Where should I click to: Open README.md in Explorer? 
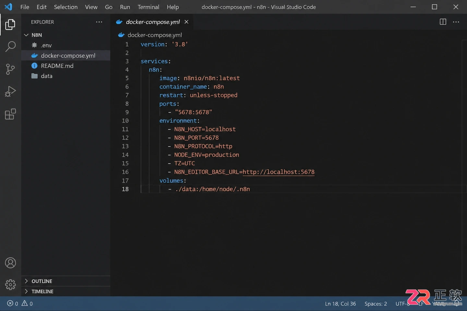[x=66, y=66]
